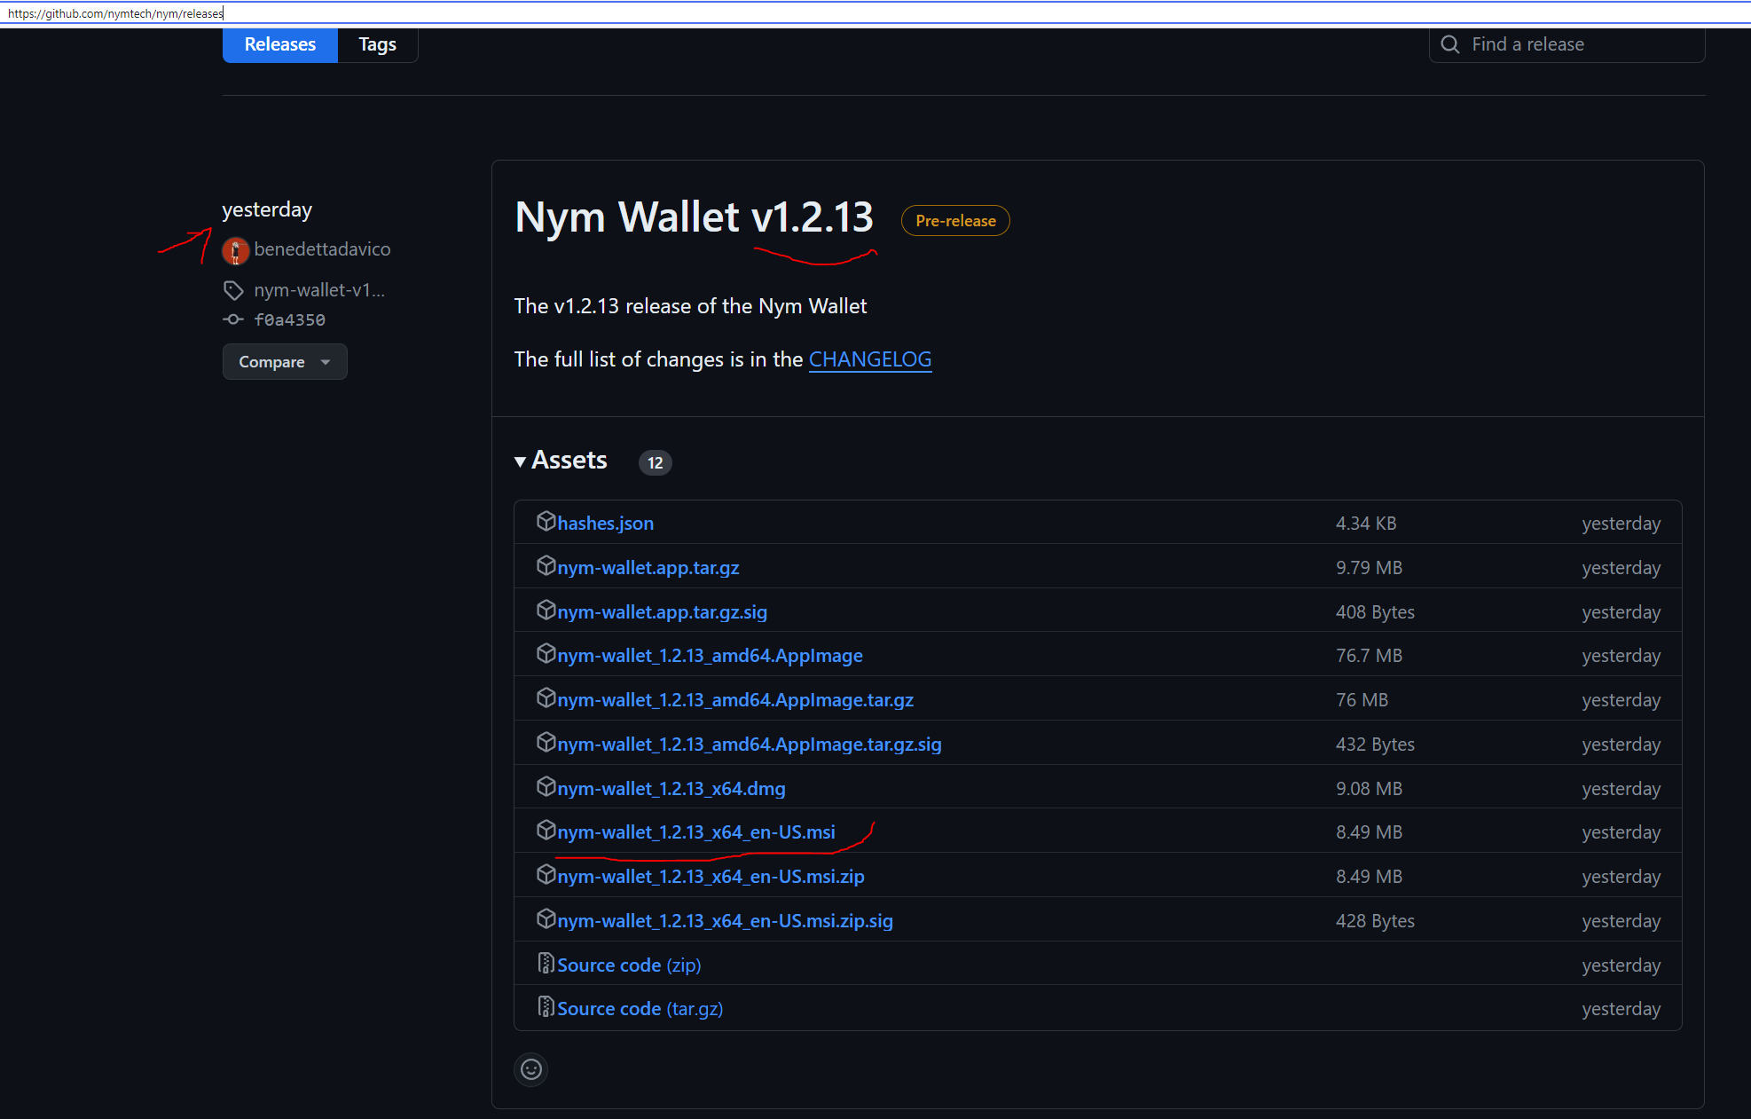
Task: Click the Find a release search field
Action: (x=1567, y=44)
